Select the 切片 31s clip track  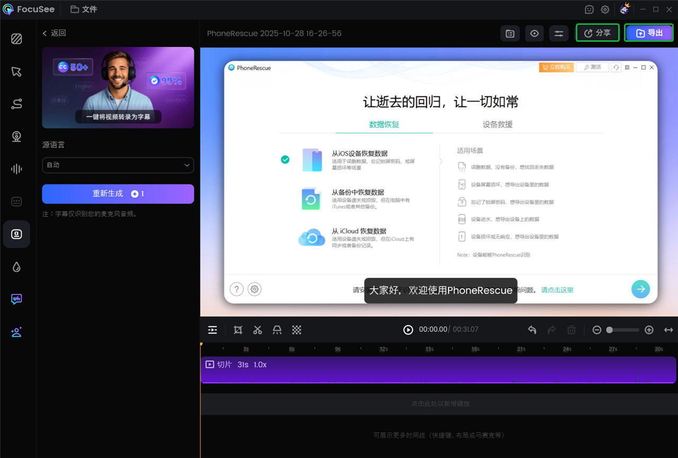(439, 370)
